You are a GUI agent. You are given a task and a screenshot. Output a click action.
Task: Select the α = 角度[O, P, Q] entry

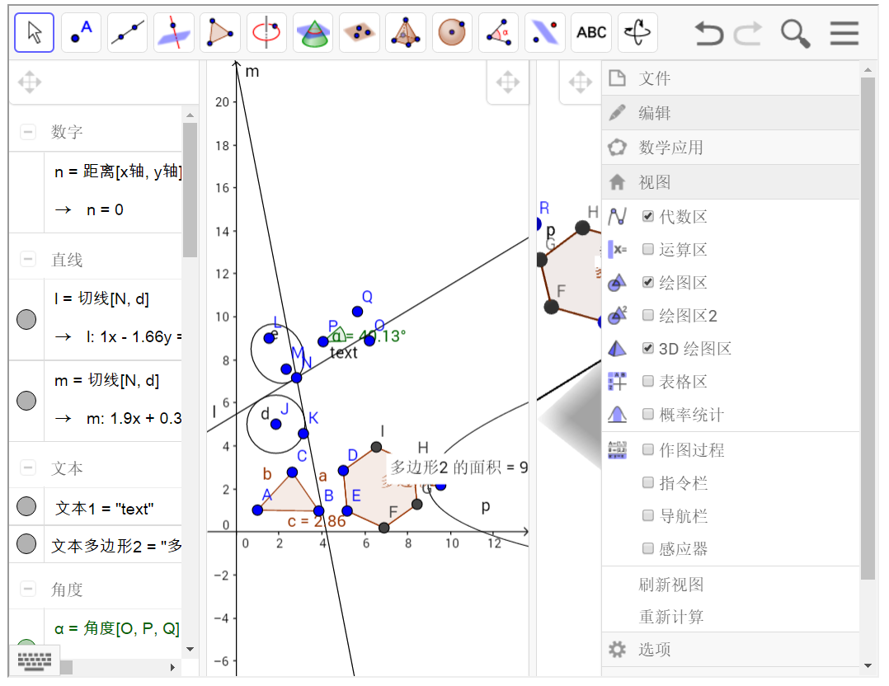coord(117,628)
